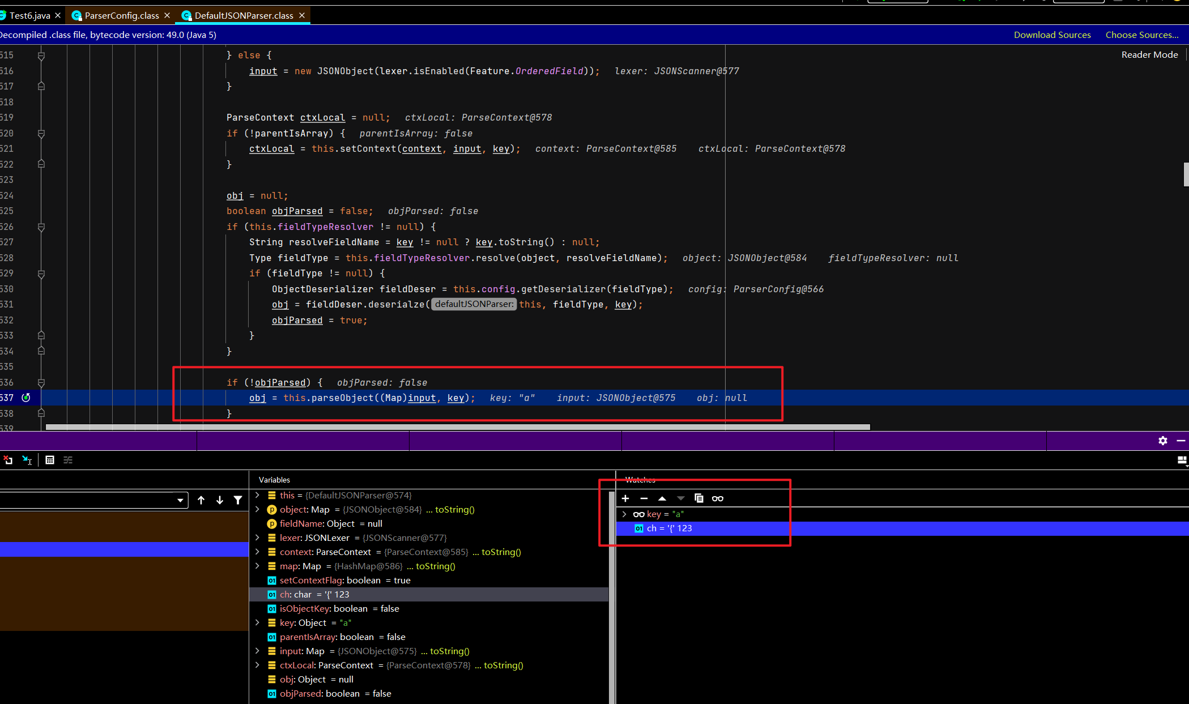
Task: Toggle the Reader Mode indicator
Action: 1149,54
